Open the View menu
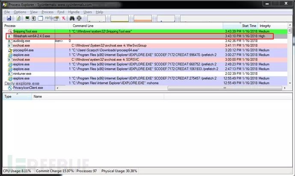 (x=34, y=12)
